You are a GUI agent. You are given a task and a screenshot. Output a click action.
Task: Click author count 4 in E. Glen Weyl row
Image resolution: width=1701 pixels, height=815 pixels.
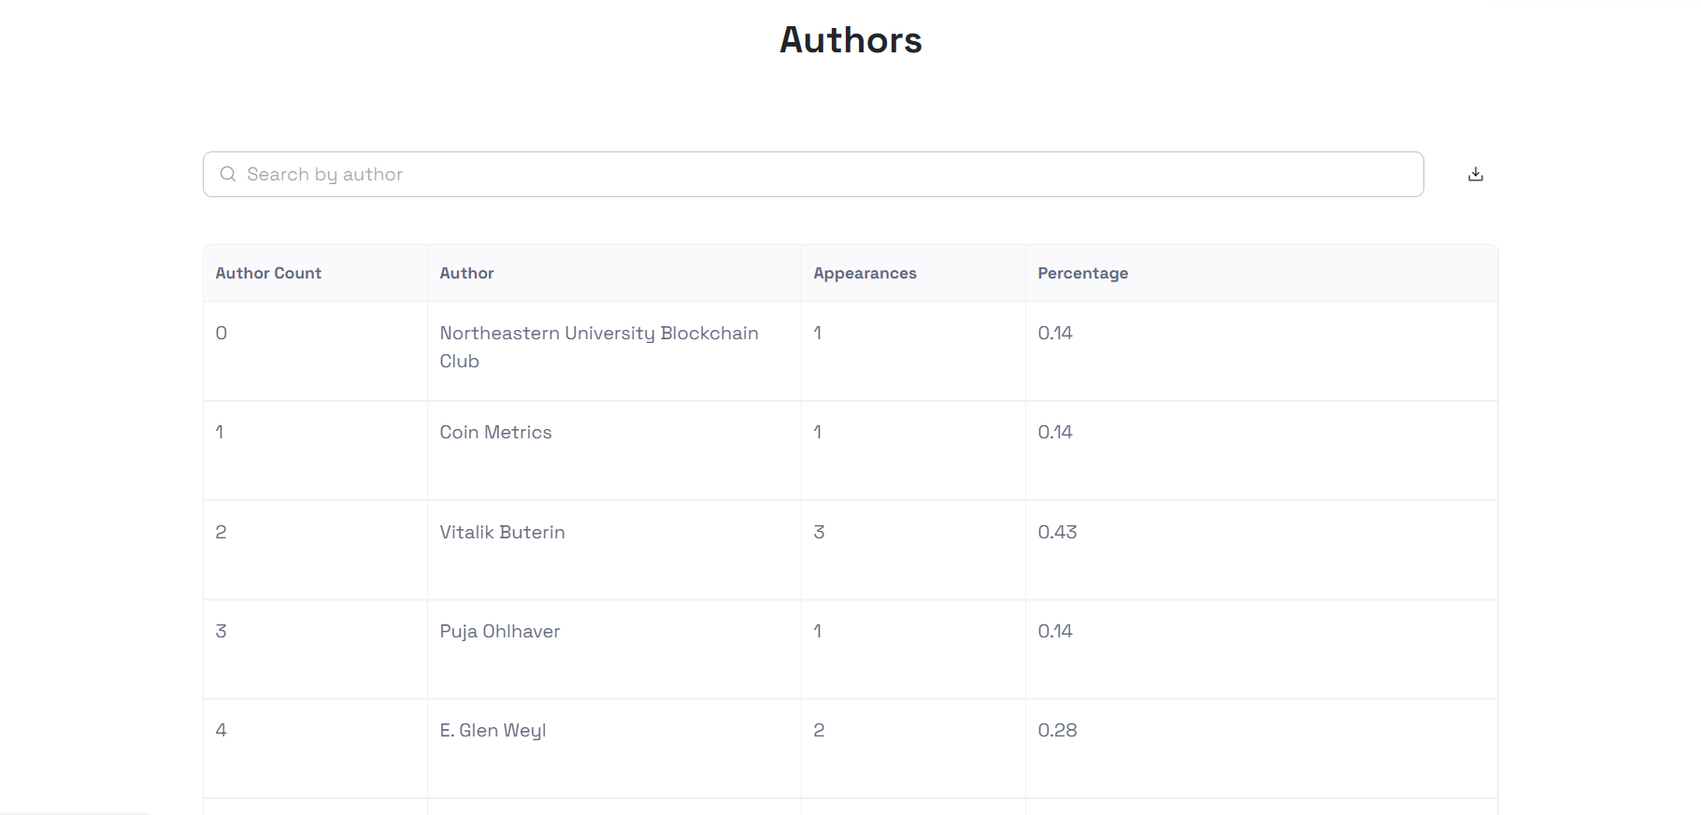221,730
